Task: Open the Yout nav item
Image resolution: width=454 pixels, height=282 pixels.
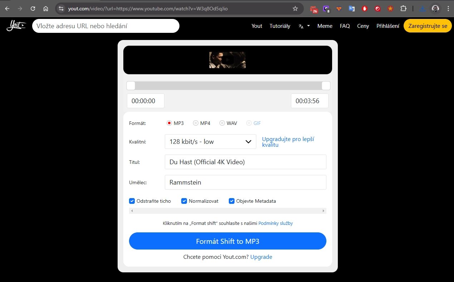Action: 257,26
